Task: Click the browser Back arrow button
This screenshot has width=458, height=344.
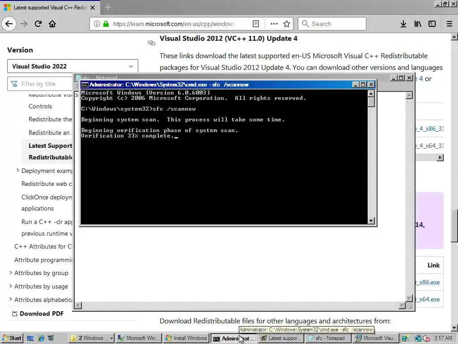Action: point(9,24)
